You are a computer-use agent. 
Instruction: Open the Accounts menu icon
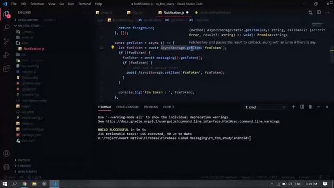point(6,153)
